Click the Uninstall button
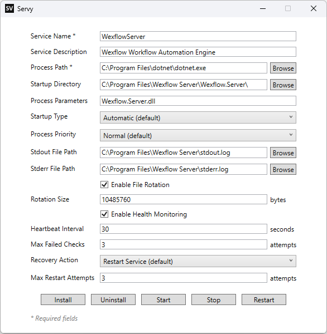The width and height of the screenshot is (327, 334). (x=113, y=299)
